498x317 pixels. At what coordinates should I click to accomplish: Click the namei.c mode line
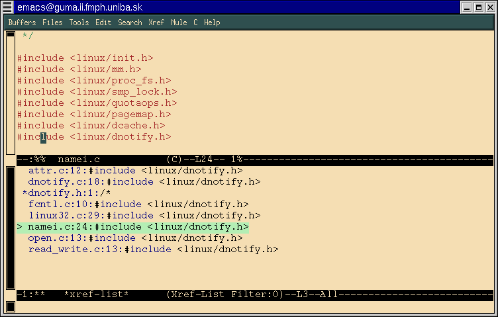[255, 160]
